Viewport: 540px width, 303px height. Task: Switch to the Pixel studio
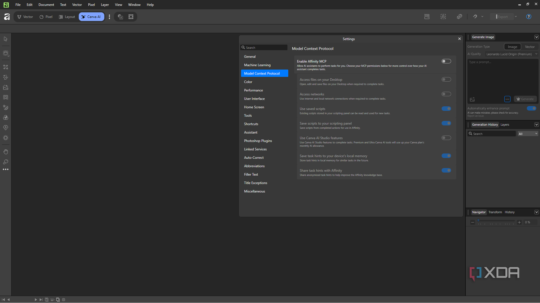click(x=46, y=17)
